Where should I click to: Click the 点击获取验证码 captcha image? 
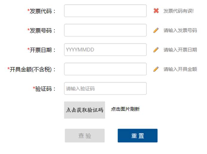85,110
